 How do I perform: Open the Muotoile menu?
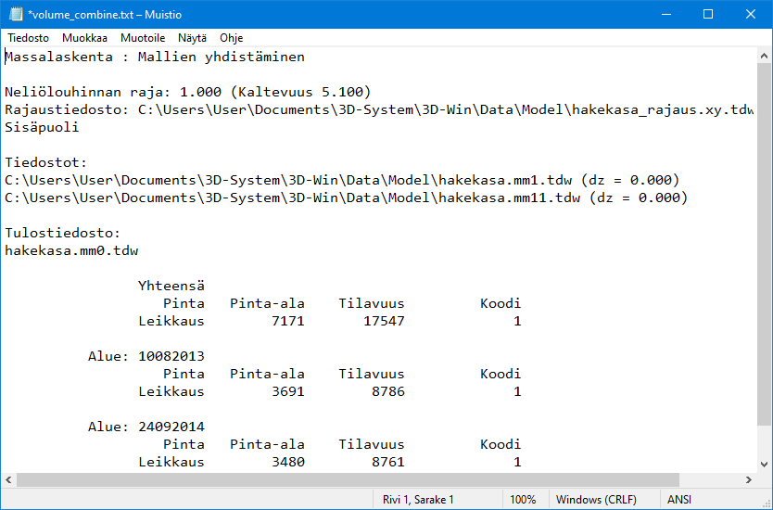(143, 38)
